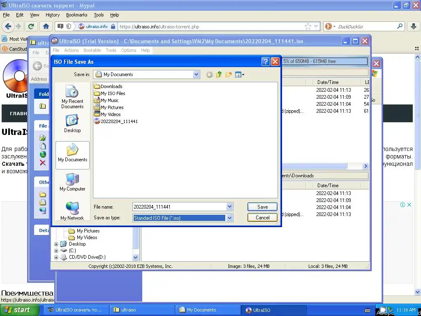
Task: Open the UltraISO Tools menu
Action: coord(111,50)
